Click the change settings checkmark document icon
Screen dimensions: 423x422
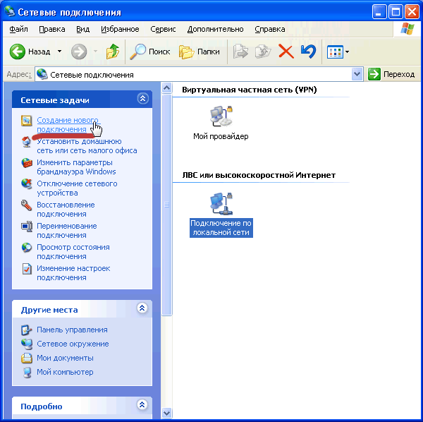(x=27, y=269)
